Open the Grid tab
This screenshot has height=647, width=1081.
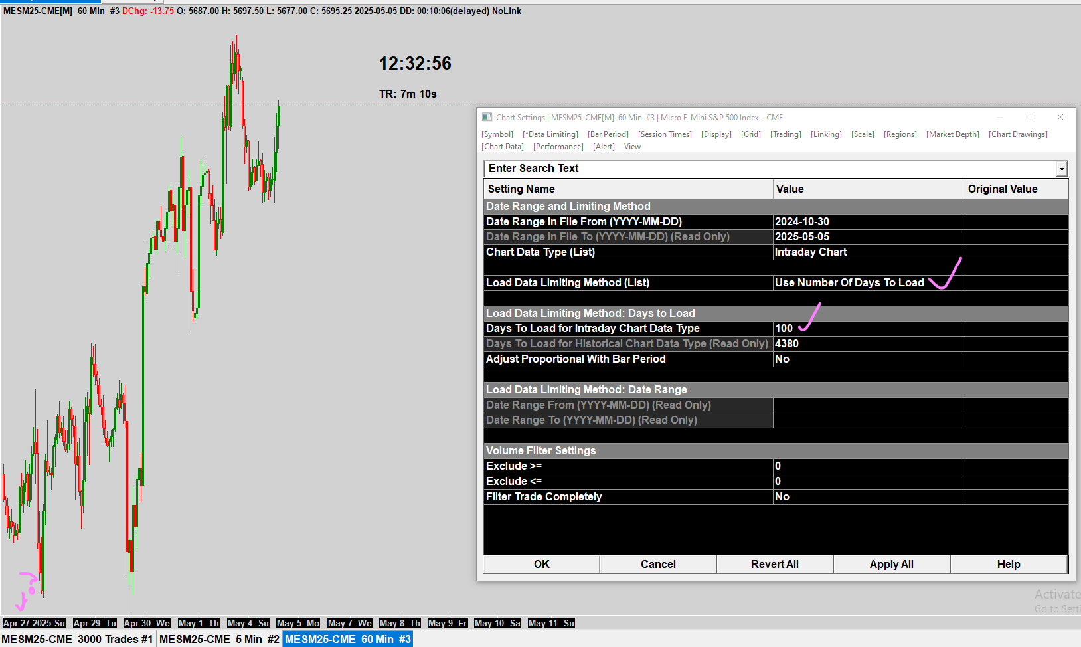751,134
